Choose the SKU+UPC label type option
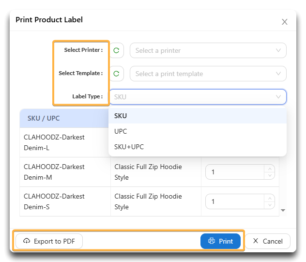This screenshot has width=306, height=262. [x=198, y=147]
